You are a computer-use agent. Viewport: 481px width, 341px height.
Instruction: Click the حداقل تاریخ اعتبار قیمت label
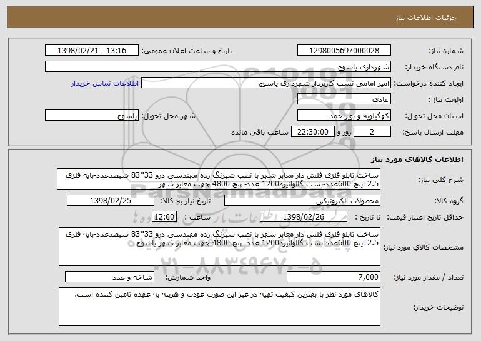pyautogui.click(x=425, y=217)
